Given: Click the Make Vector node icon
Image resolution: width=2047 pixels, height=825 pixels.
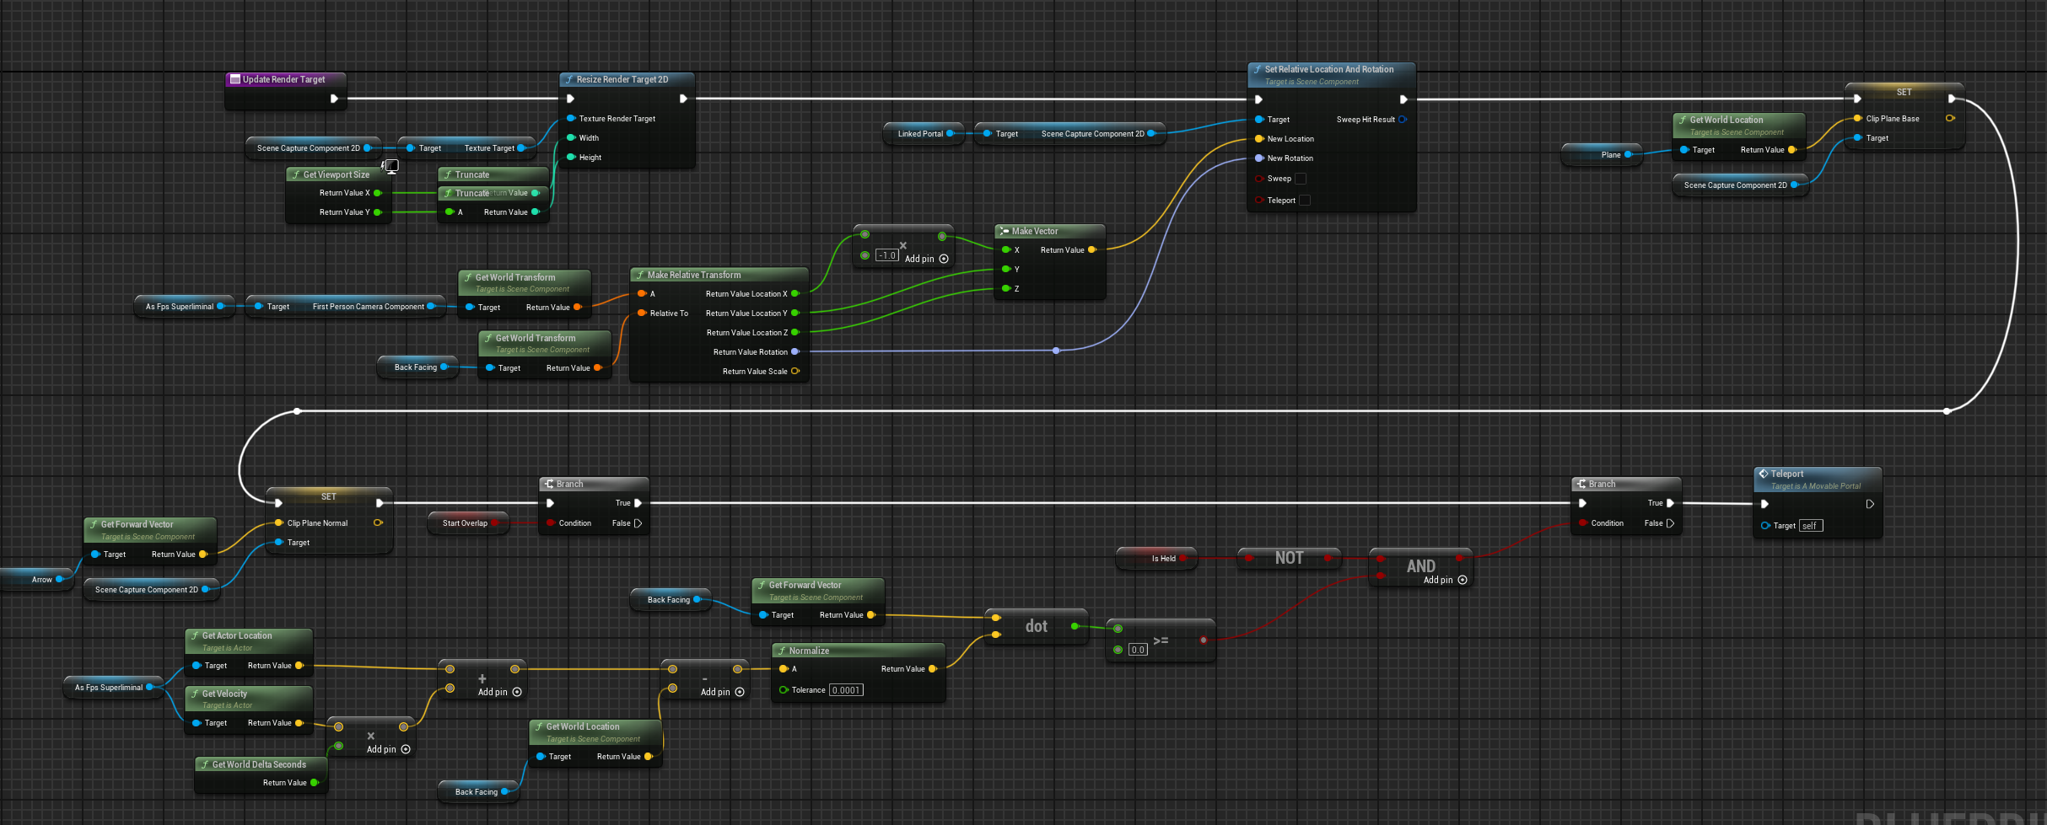Looking at the screenshot, I should click(1004, 231).
